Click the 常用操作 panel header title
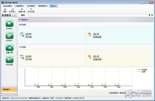The width and height of the screenshot is (155, 101). tap(6, 15)
